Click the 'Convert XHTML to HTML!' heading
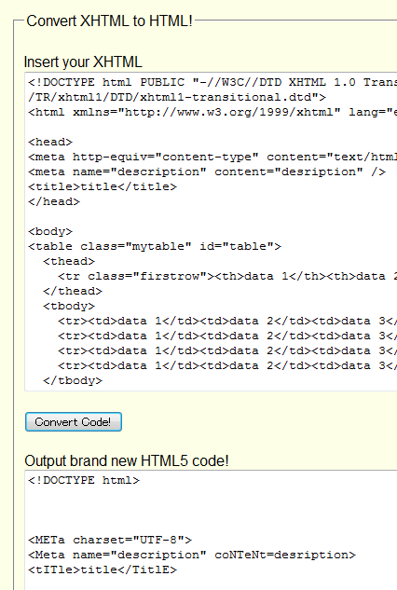397x590 pixels. click(110, 21)
